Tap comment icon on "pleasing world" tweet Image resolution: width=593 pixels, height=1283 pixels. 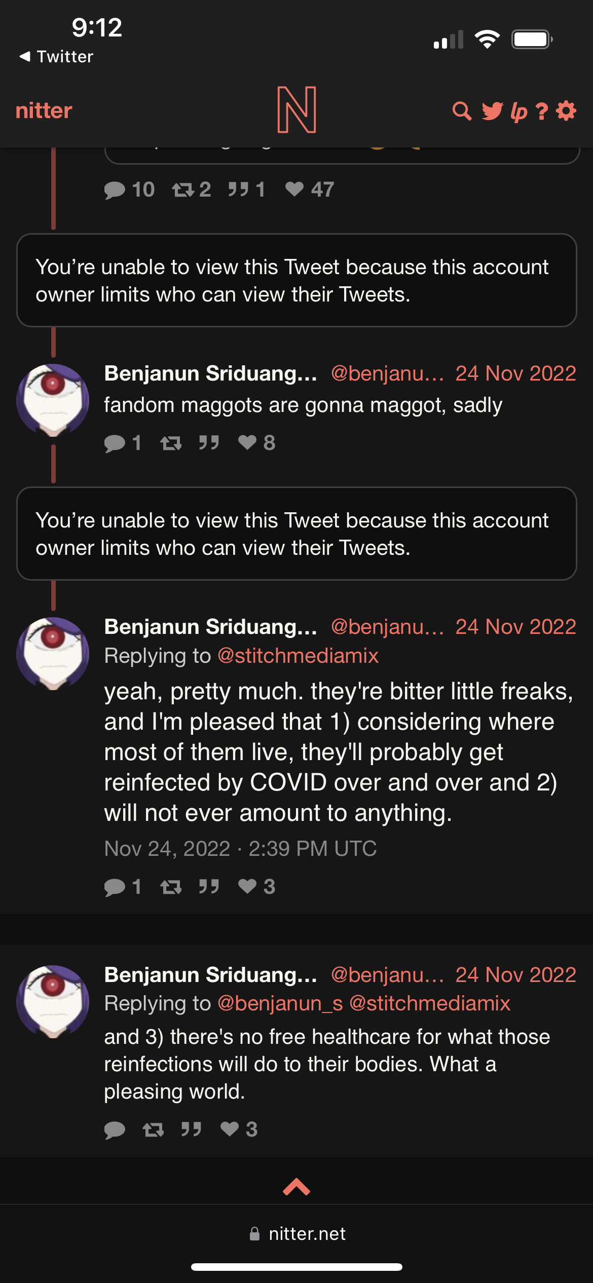click(115, 1129)
